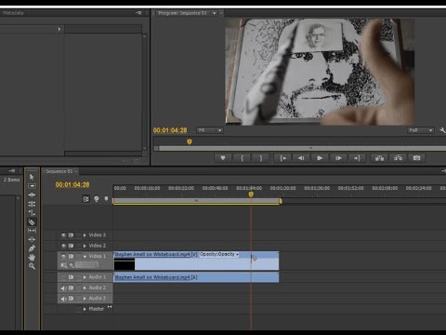Play the sequence in Program monitor
This screenshot has width=446, height=335.
320,158
